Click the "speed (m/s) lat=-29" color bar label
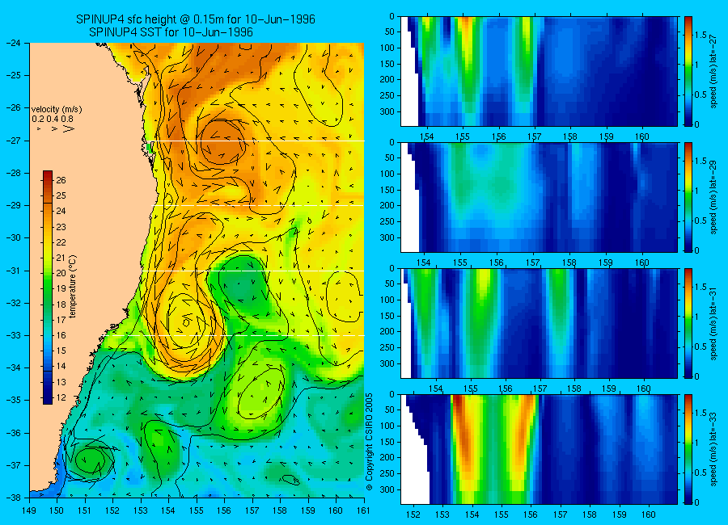 [713, 197]
